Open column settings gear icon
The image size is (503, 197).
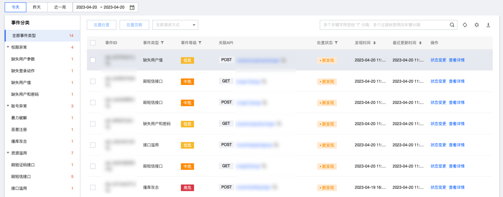476,25
